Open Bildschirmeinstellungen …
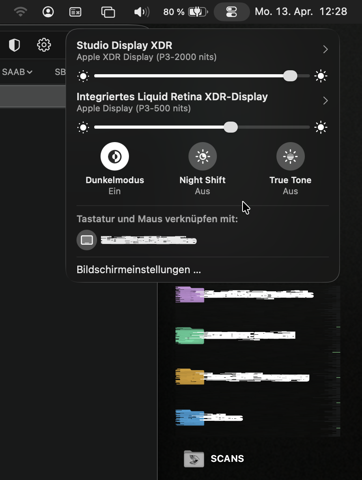Screen dimensions: 362x480 [139, 270]
